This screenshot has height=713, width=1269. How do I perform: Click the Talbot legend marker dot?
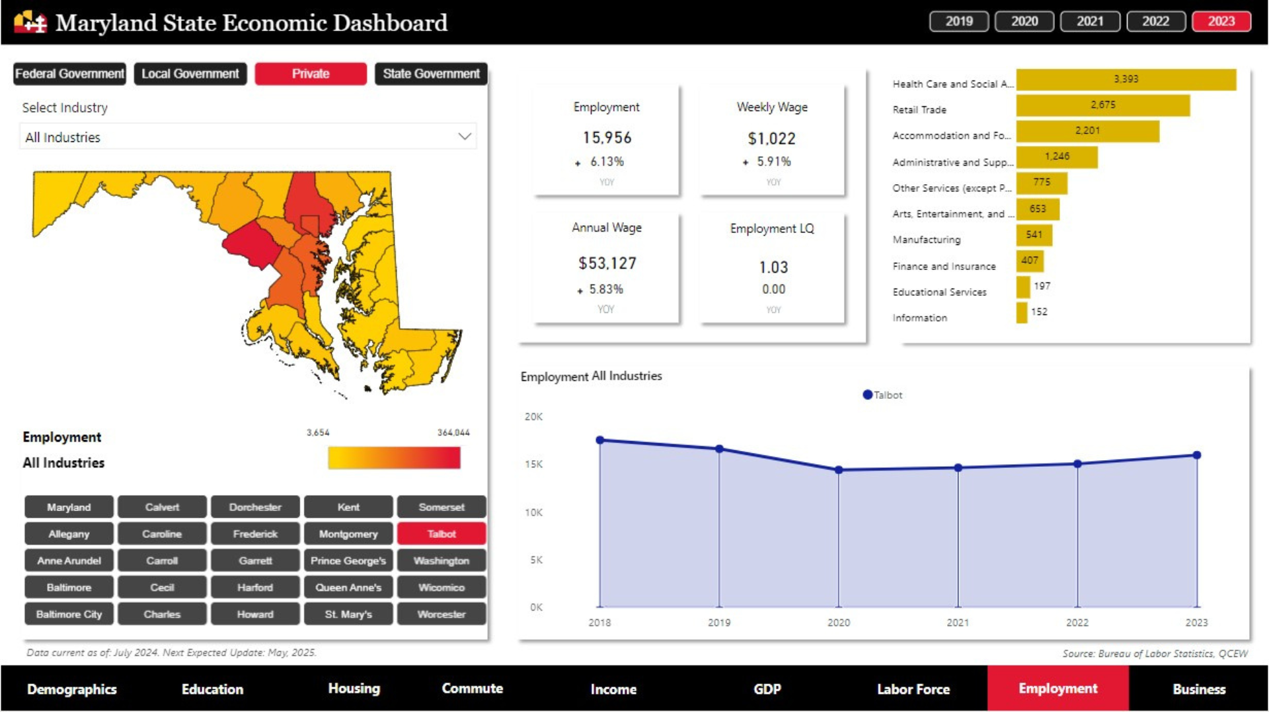coord(867,395)
